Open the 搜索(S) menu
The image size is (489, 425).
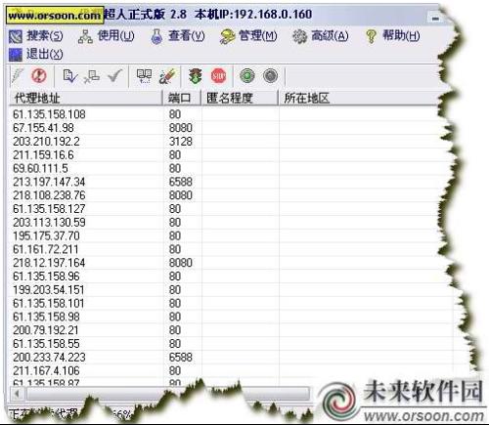35,36
